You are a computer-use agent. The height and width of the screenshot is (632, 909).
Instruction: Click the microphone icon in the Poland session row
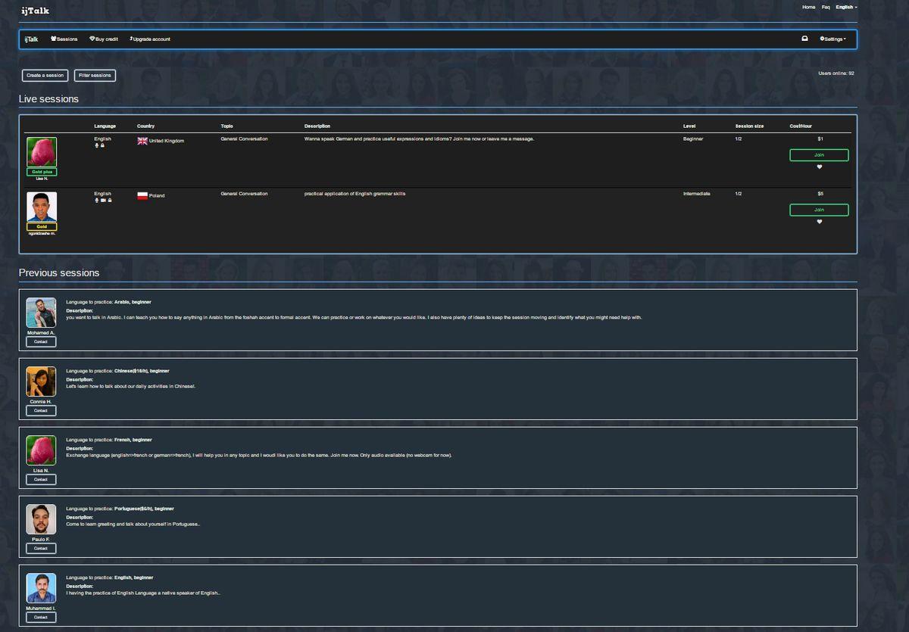[96, 200]
